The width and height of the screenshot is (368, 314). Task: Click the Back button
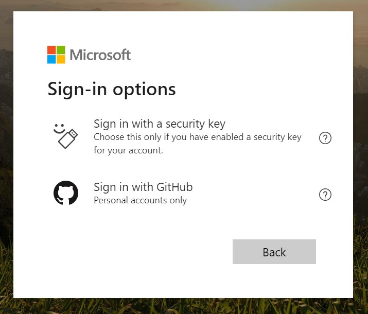click(274, 252)
